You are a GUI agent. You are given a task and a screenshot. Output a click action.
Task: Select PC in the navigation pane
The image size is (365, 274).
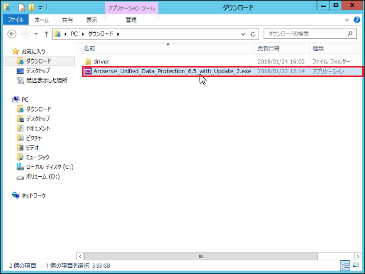pyautogui.click(x=25, y=100)
